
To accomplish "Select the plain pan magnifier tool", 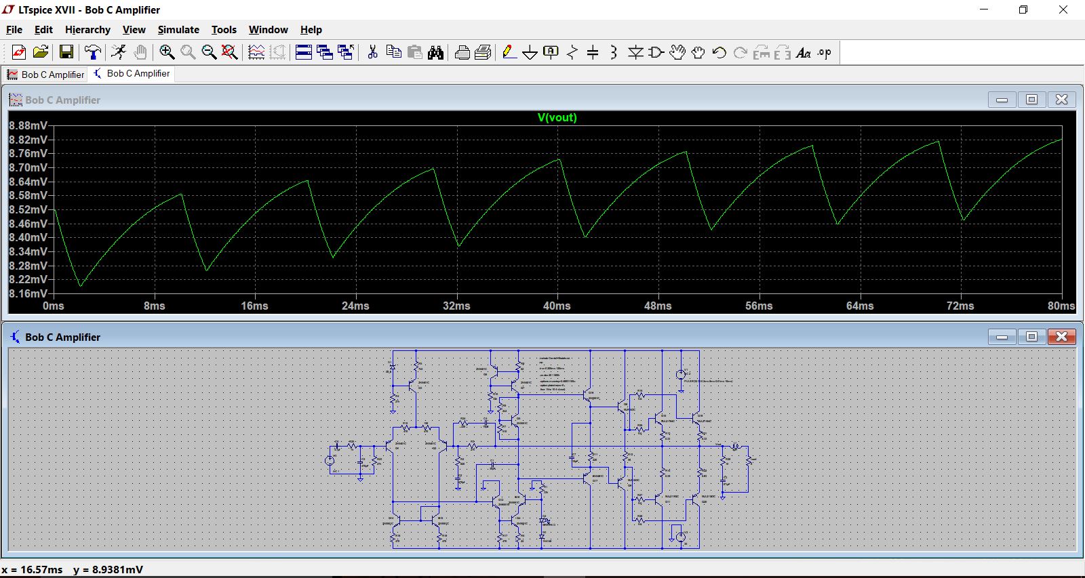I will [188, 52].
